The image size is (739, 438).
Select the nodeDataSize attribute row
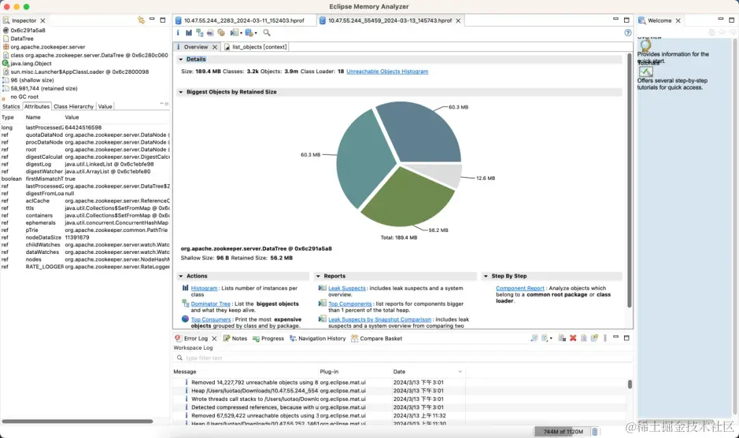(85, 237)
